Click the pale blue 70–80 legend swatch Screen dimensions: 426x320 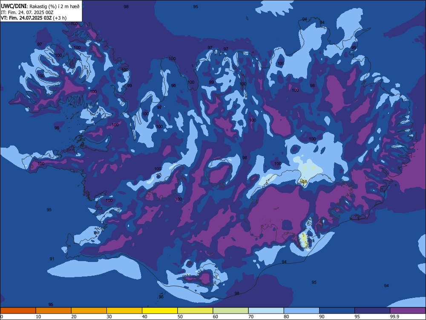(x=266, y=311)
